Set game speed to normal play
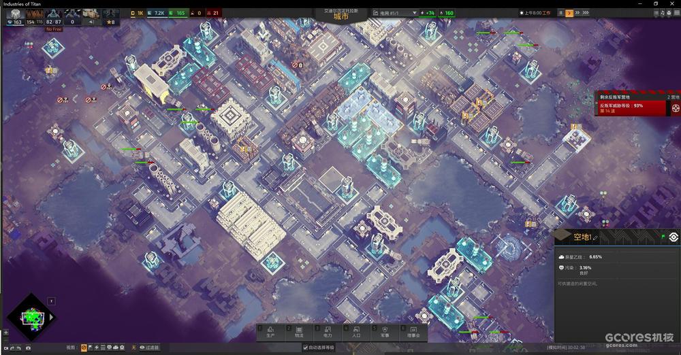681x355 pixels. 569,13
